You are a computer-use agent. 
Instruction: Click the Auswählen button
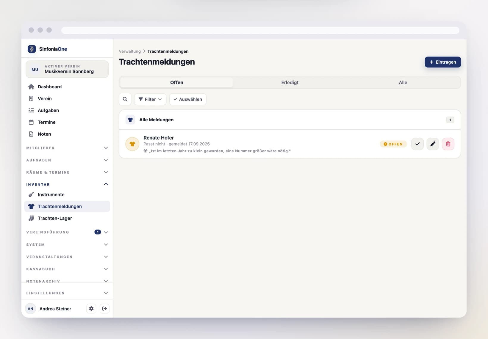point(188,99)
